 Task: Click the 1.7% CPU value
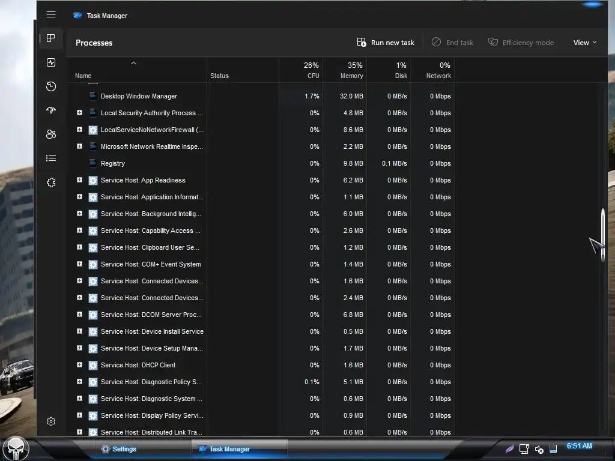[x=312, y=96]
